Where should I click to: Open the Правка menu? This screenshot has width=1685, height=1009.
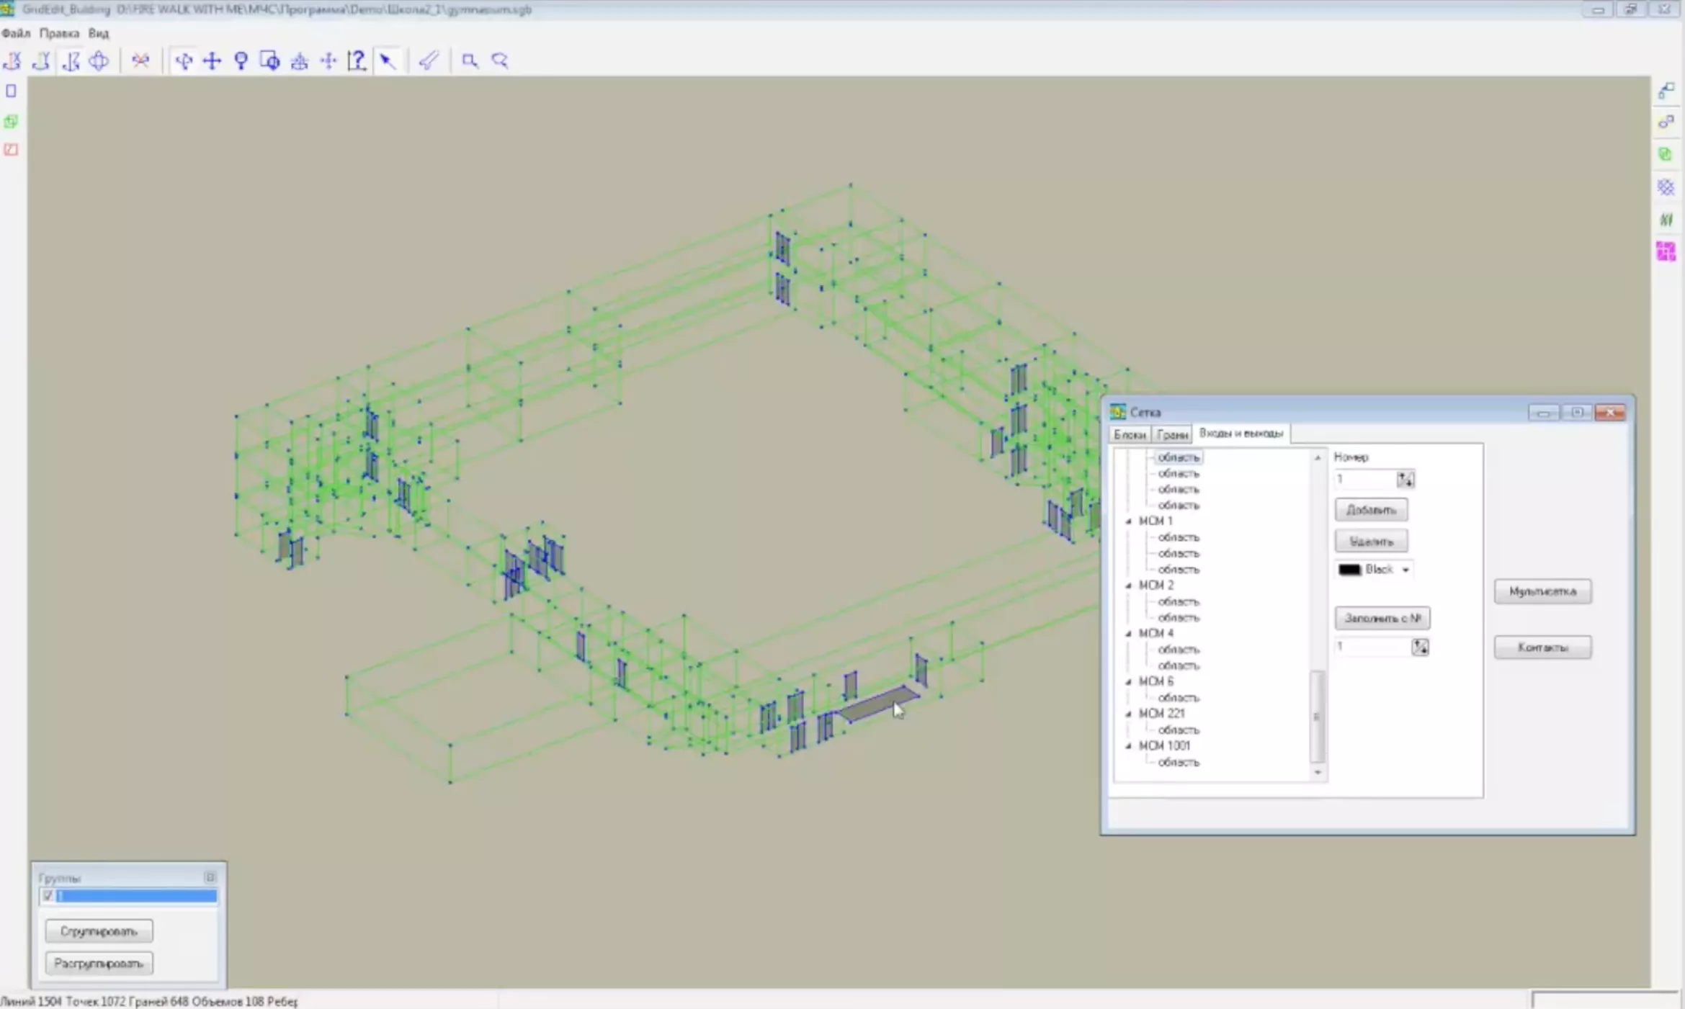pyautogui.click(x=59, y=33)
